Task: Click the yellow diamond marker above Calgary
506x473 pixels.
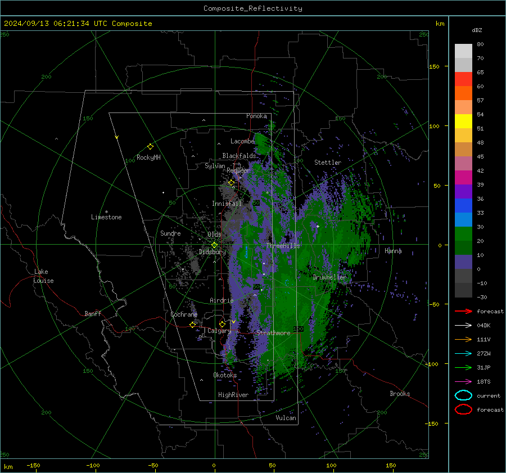Action: (222, 324)
